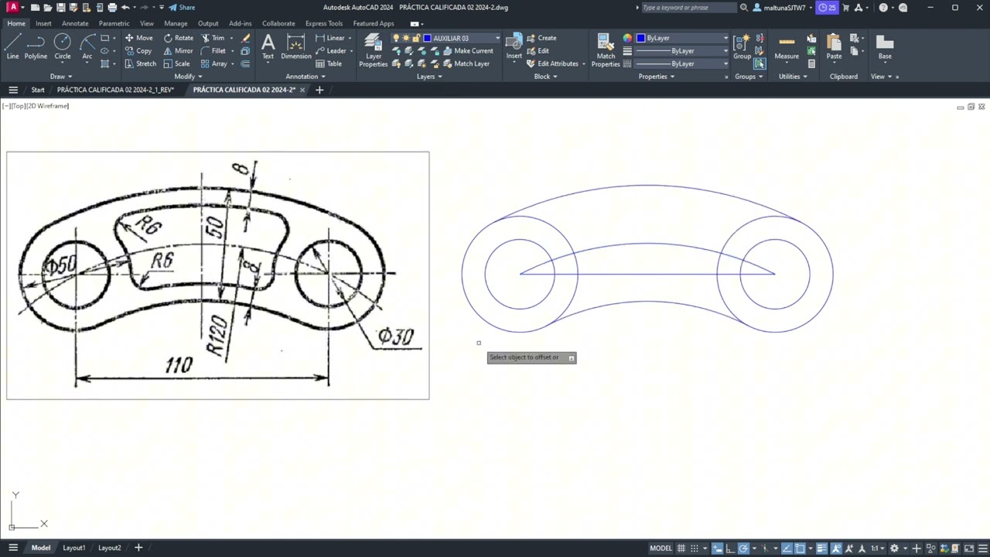Switch to the Layout1 tab
990x557 pixels.
tap(74, 548)
